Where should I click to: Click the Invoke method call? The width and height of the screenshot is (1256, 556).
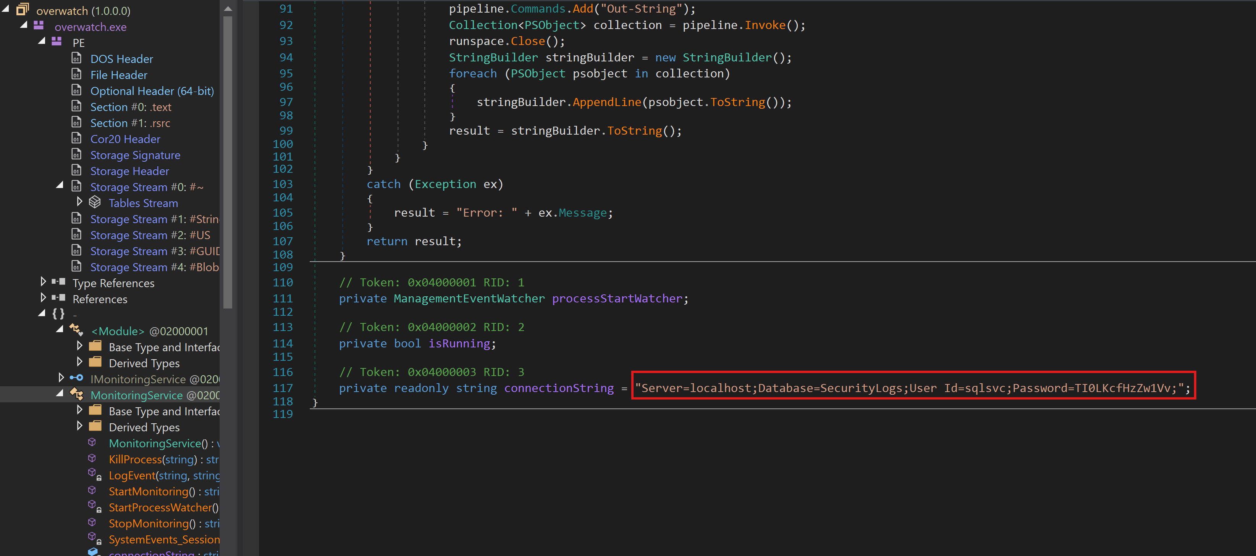765,25
